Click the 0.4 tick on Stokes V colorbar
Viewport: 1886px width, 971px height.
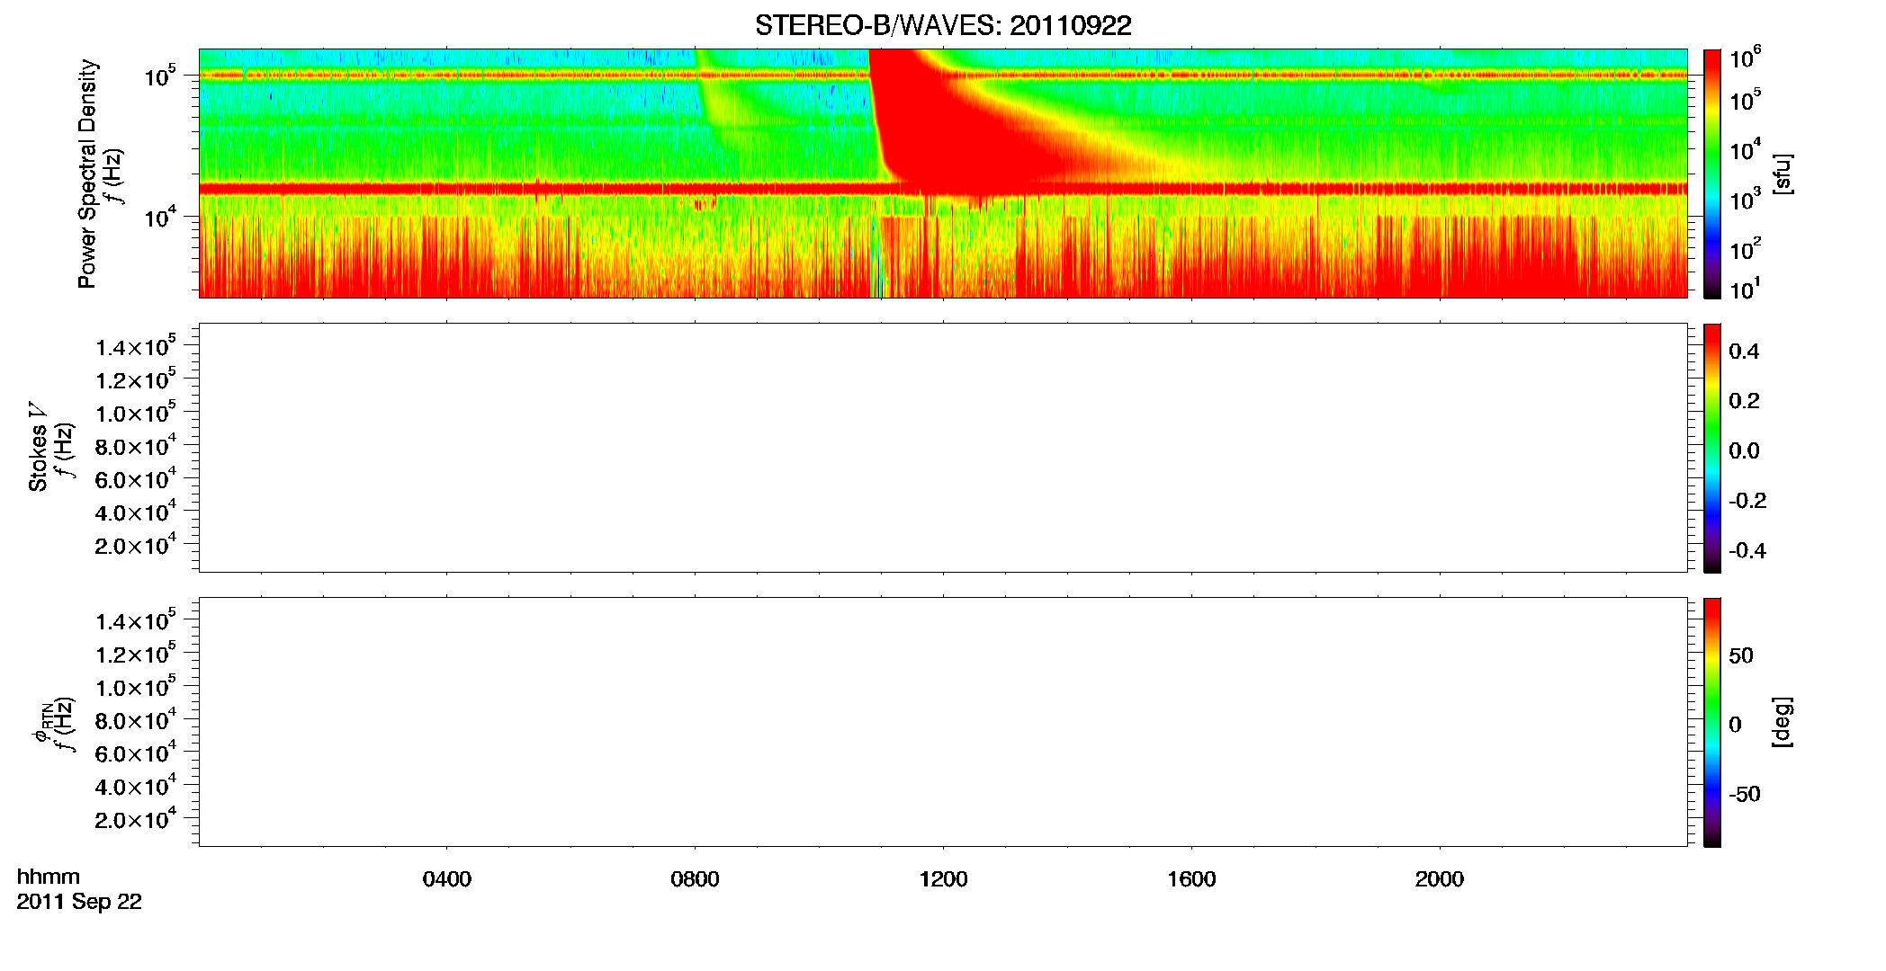pos(1744,352)
